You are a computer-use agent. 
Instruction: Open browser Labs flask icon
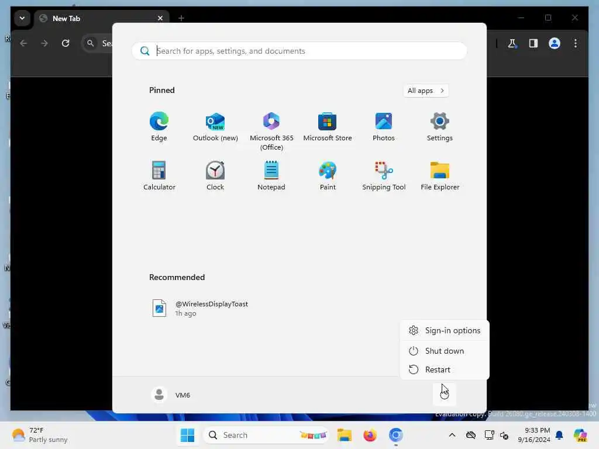point(512,43)
